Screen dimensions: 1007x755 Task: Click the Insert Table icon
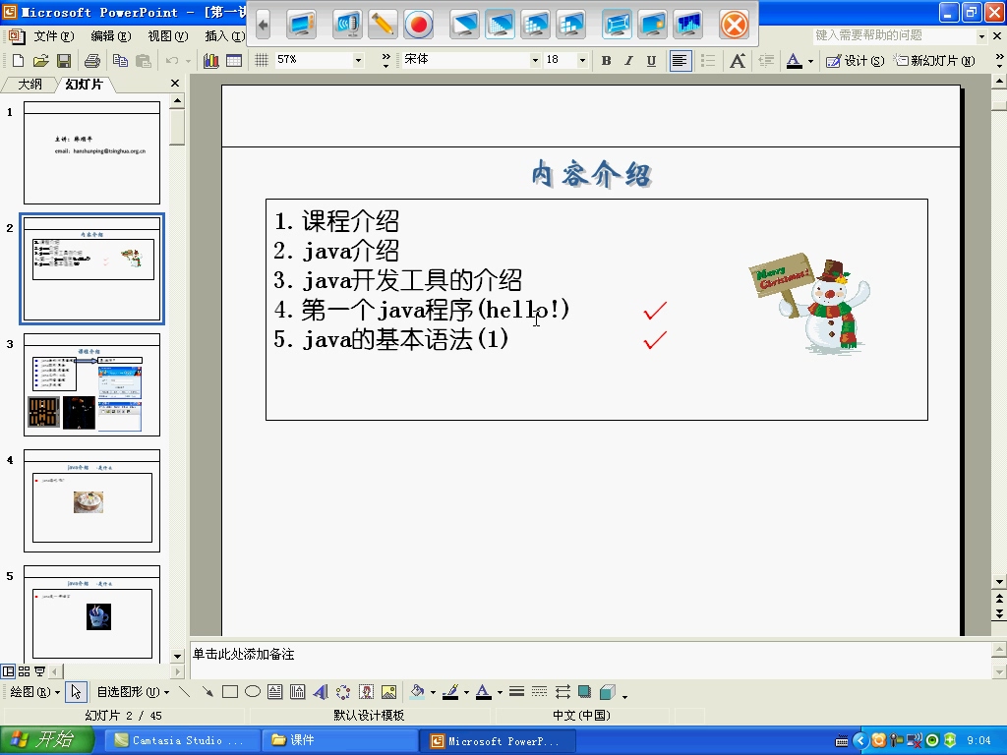(234, 60)
